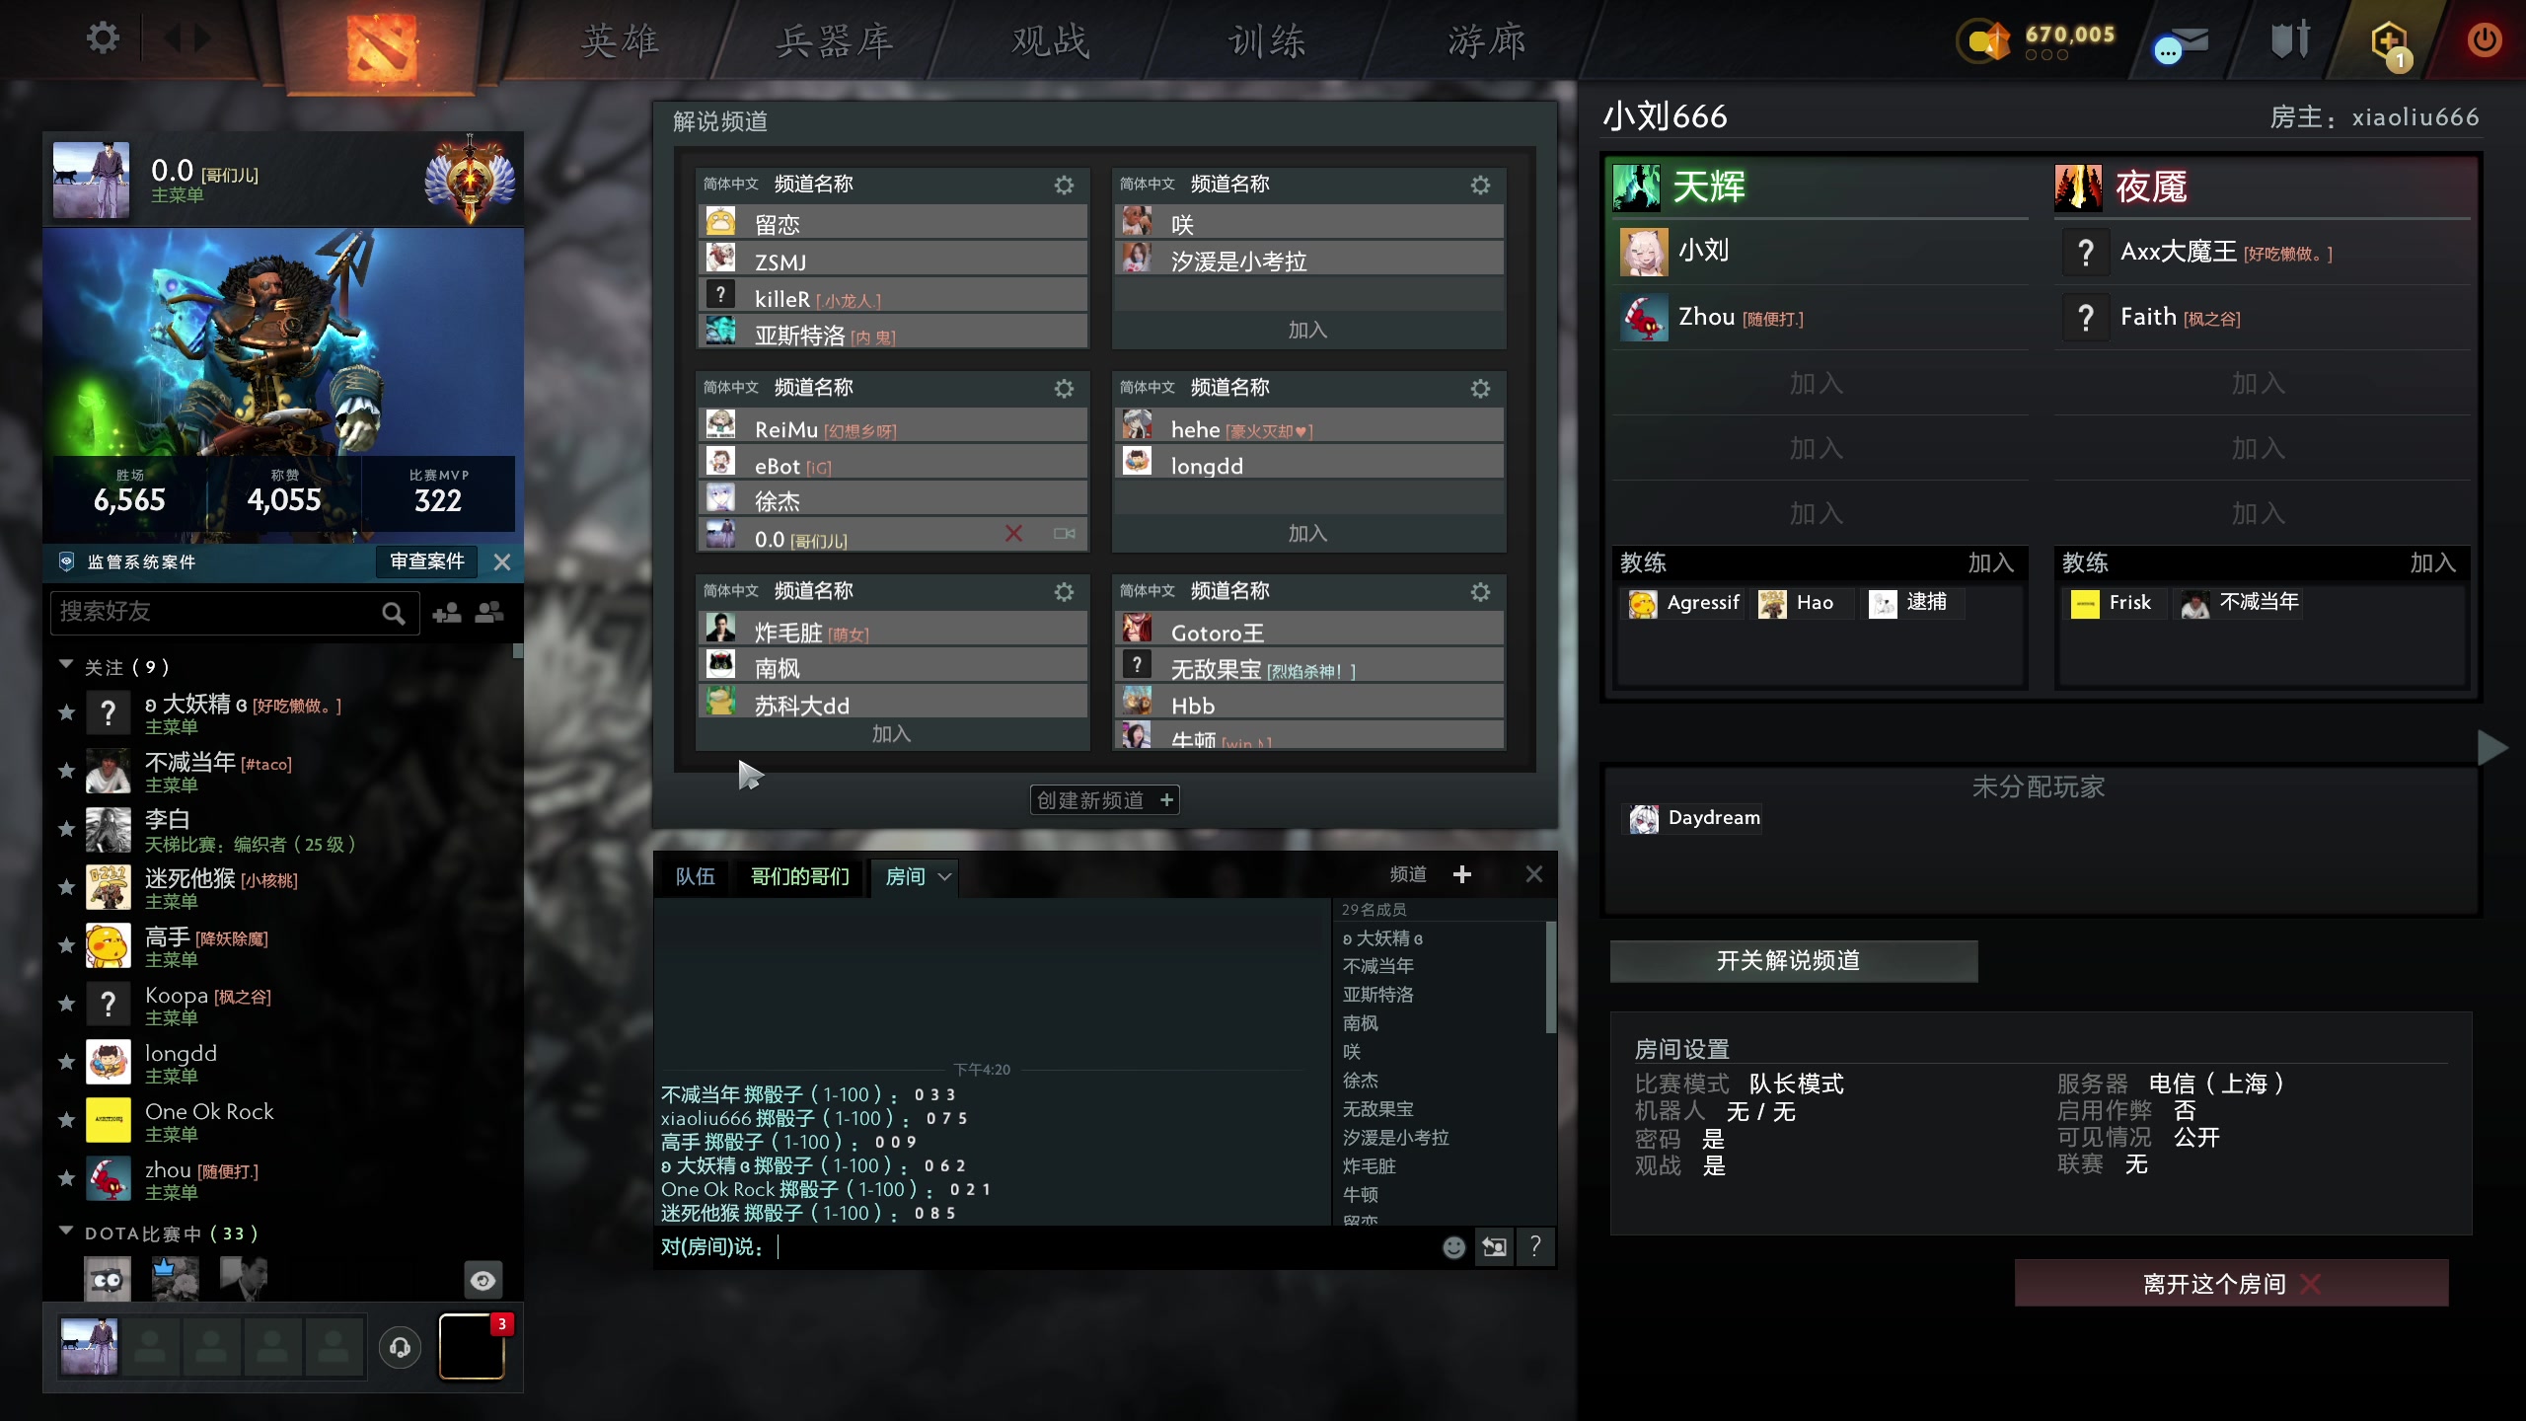Open the chat mail icon

[x=2181, y=43]
